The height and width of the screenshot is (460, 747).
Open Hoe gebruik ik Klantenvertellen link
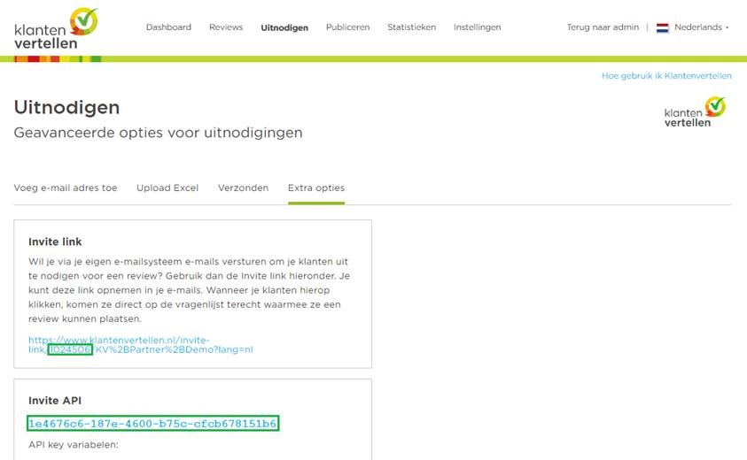(666, 76)
